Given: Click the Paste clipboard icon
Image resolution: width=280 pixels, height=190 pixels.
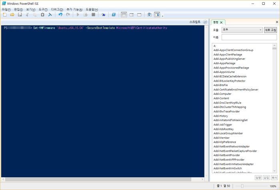Looking at the screenshot, I should point(42,15).
